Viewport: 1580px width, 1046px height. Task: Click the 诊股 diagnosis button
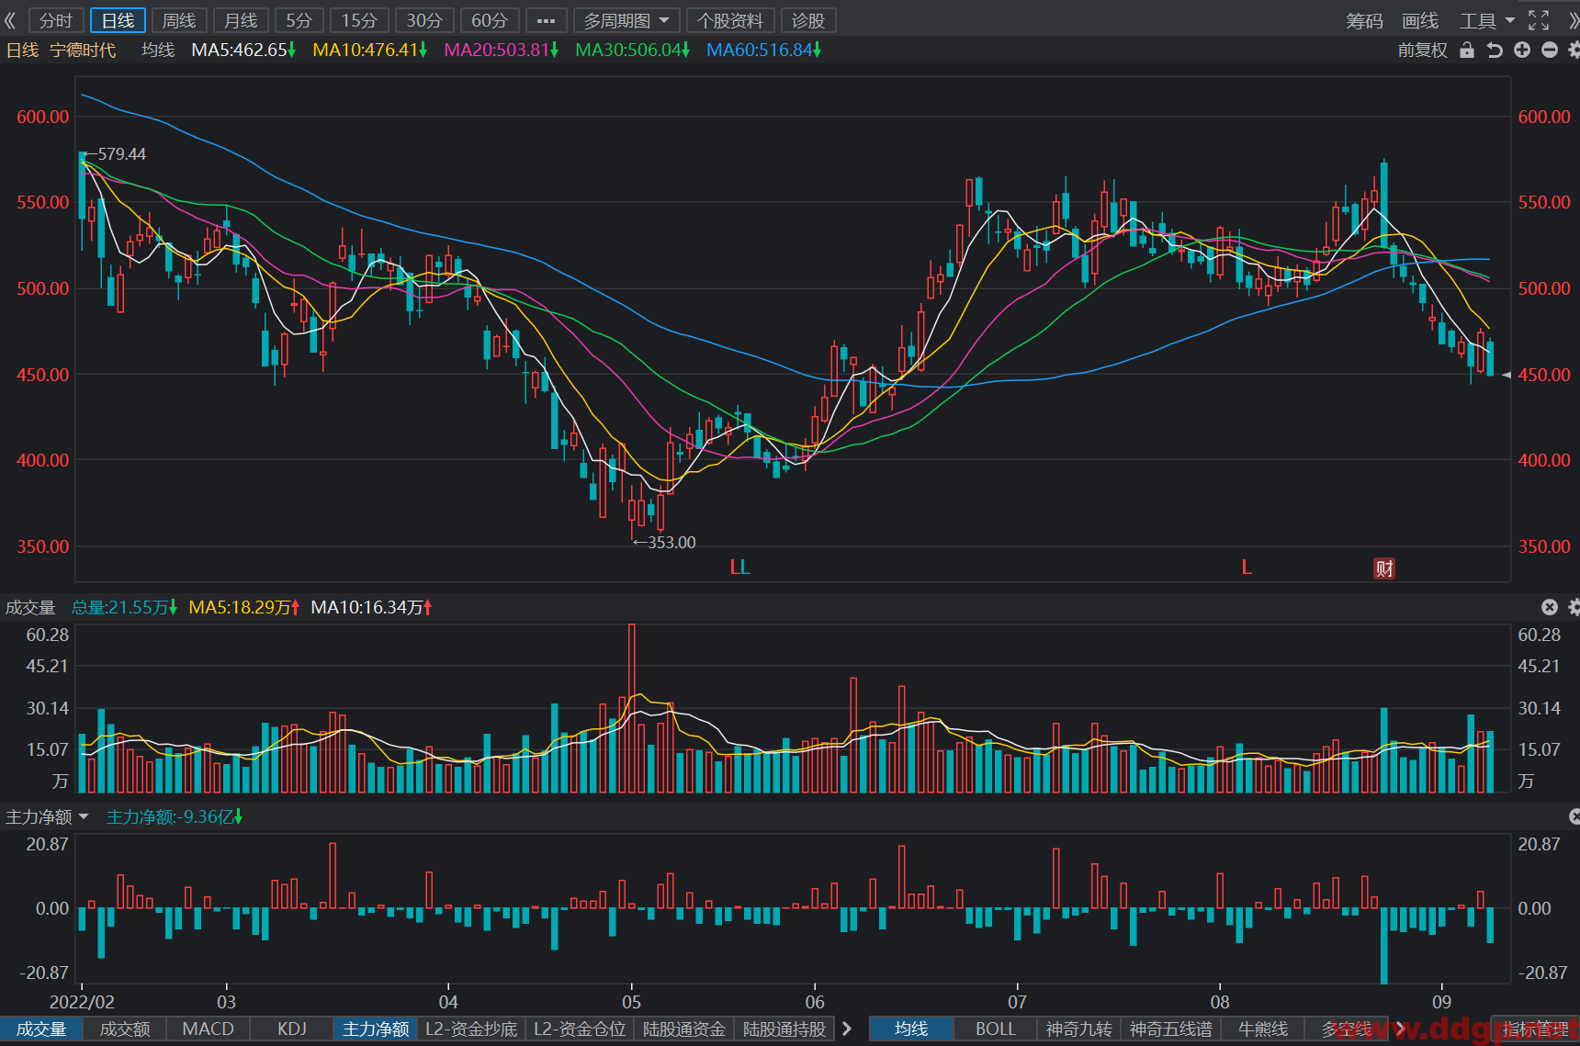808,20
